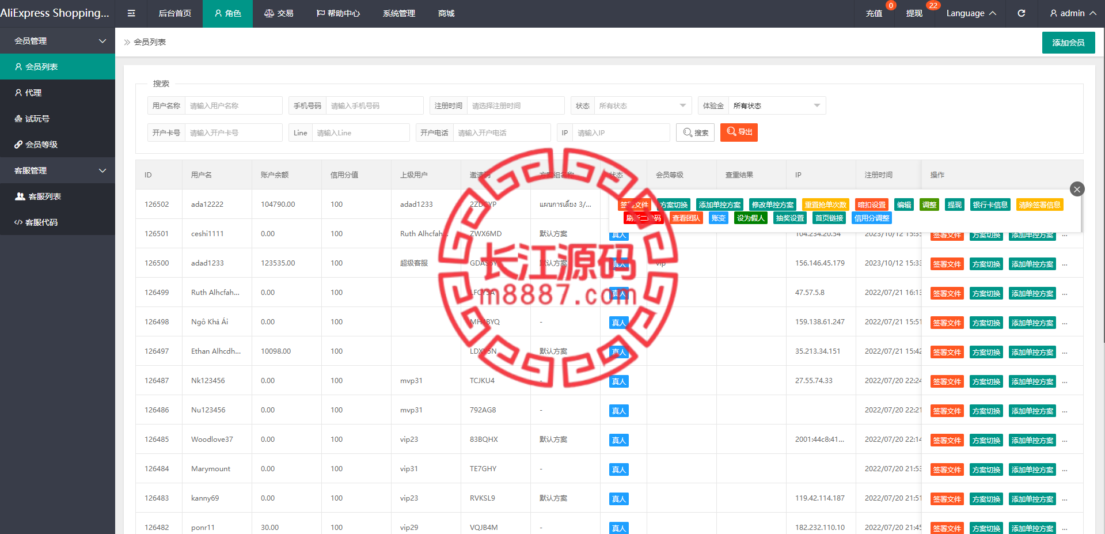Collapse the 会员管理 sidebar group
The height and width of the screenshot is (534, 1105).
pos(58,41)
